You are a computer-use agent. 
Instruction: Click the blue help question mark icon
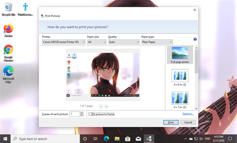[x=195, y=39]
